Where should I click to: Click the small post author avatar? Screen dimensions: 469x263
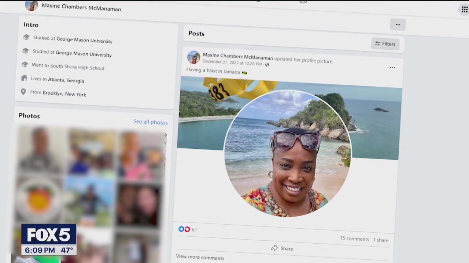193,57
